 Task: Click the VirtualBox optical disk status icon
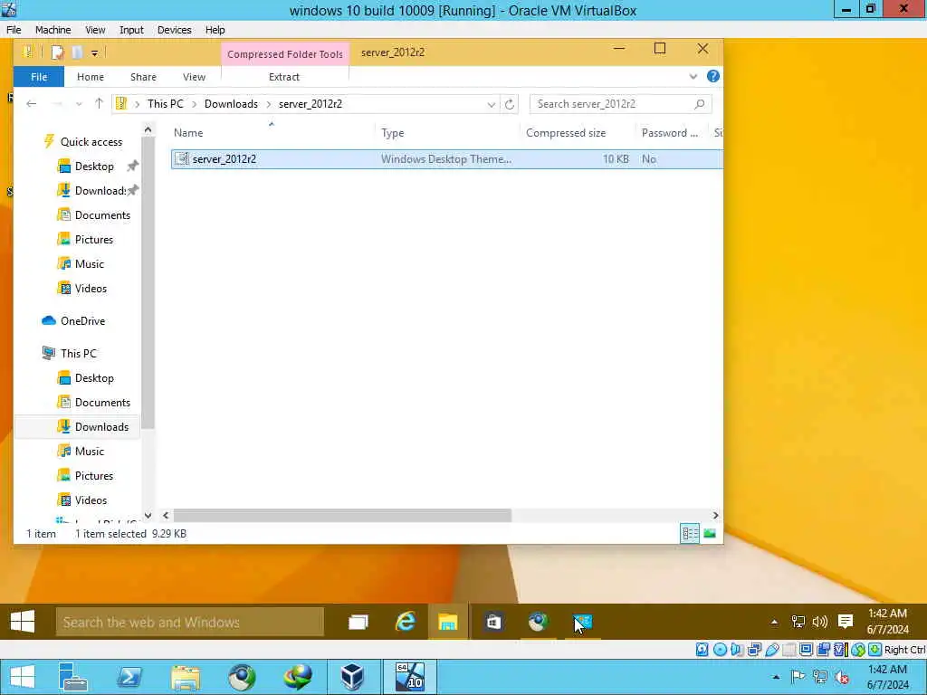point(720,650)
